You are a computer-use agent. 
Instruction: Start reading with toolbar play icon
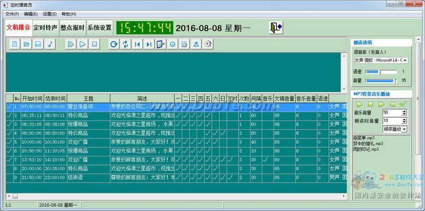82,44
